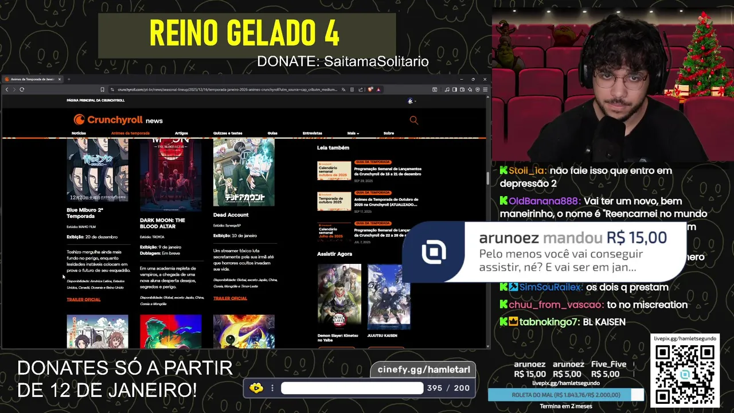
Task: Click the Brave rewards triangle icon
Action: tap(378, 89)
